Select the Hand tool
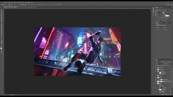Viewport: 173px width, 97px height. [2, 42]
